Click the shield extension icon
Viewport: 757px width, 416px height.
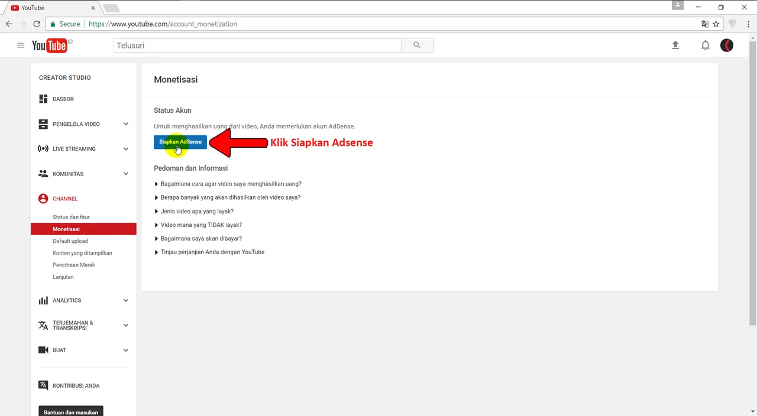pos(732,24)
